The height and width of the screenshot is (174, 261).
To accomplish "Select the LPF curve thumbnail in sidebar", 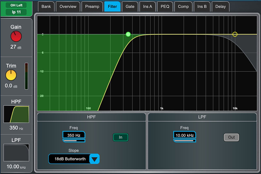I will click(16, 153).
